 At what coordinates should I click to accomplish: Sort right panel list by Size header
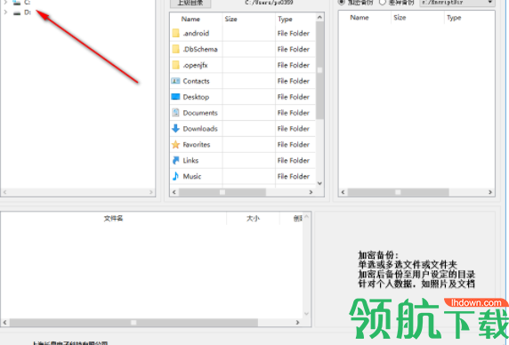pos(400,18)
